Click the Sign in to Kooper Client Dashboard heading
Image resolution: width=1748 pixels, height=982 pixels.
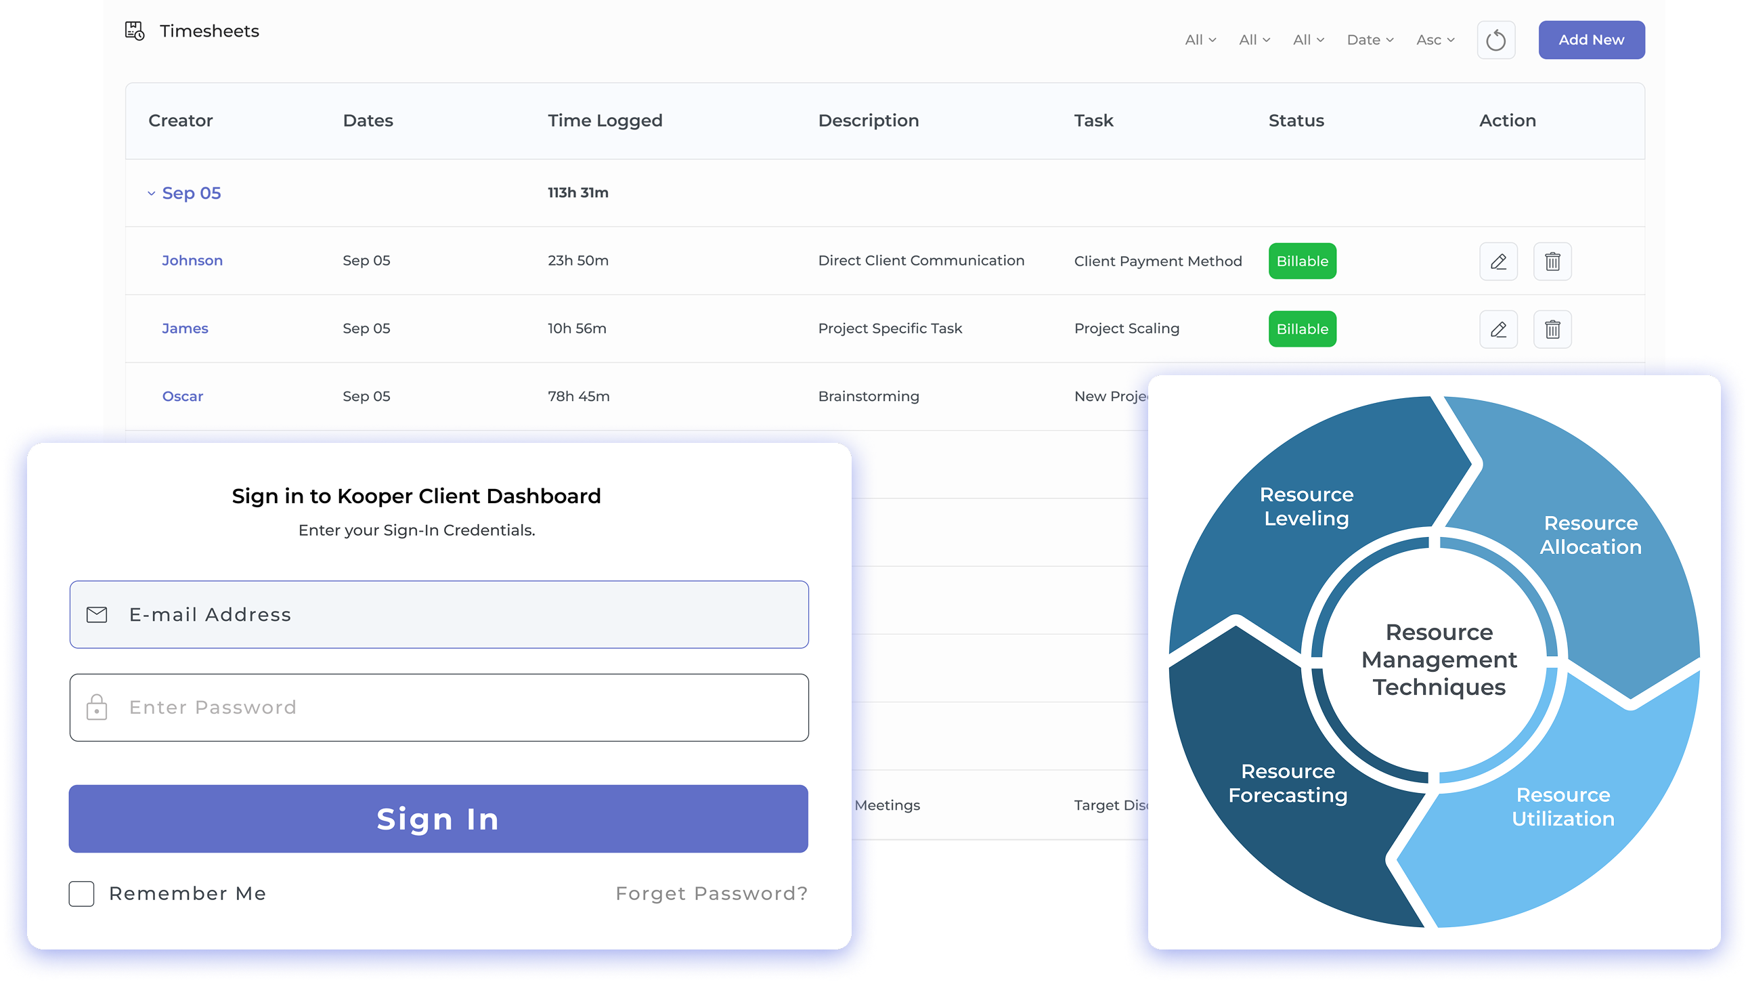(x=416, y=497)
